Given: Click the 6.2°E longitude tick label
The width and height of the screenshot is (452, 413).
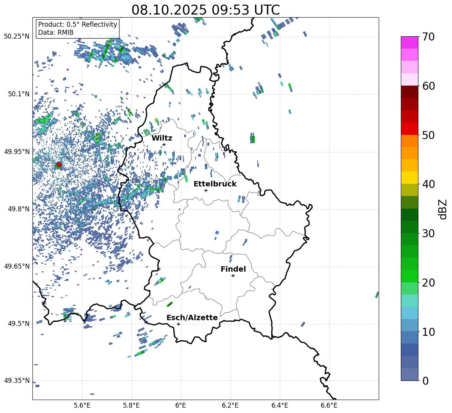Looking at the screenshot, I should tap(231, 405).
